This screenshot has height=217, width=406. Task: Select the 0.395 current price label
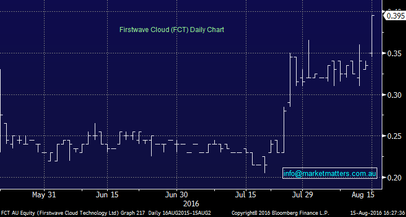395,16
